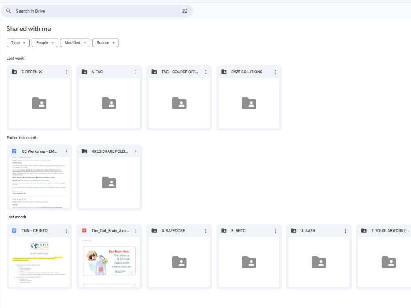Image resolution: width=411 pixels, height=308 pixels.
Task: Click the '2. YOURLABWORK (...' folder name
Action: click(x=390, y=231)
